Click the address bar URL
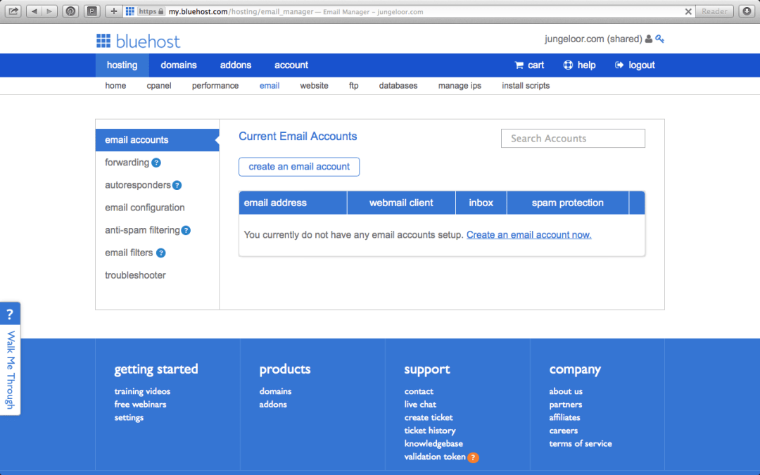This screenshot has width=760, height=475. click(296, 12)
